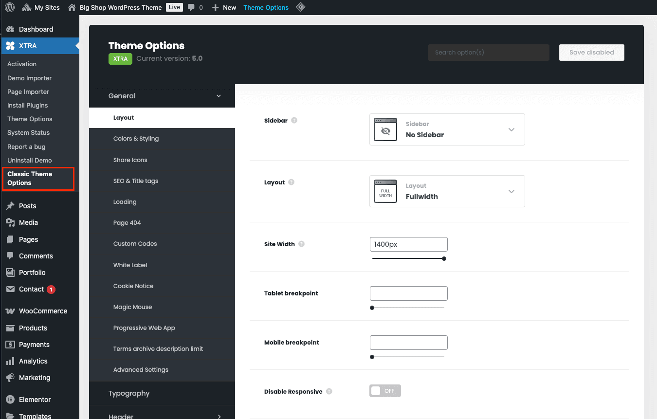Click Classic Theme Options link

tap(30, 179)
